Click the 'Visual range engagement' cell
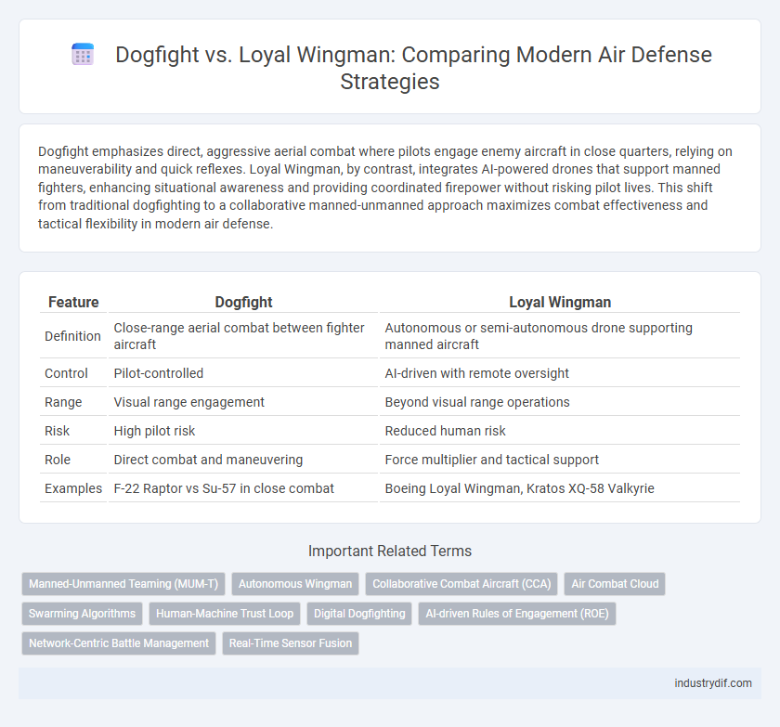This screenshot has height=727, width=780. [243, 402]
